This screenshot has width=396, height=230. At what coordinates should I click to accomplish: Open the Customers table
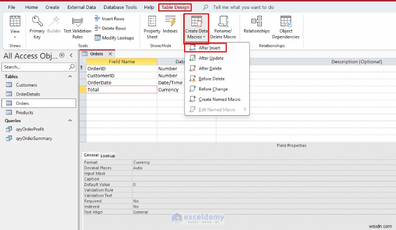(x=26, y=85)
